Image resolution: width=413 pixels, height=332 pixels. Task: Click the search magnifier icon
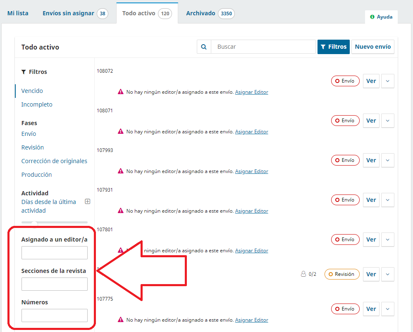tap(204, 47)
